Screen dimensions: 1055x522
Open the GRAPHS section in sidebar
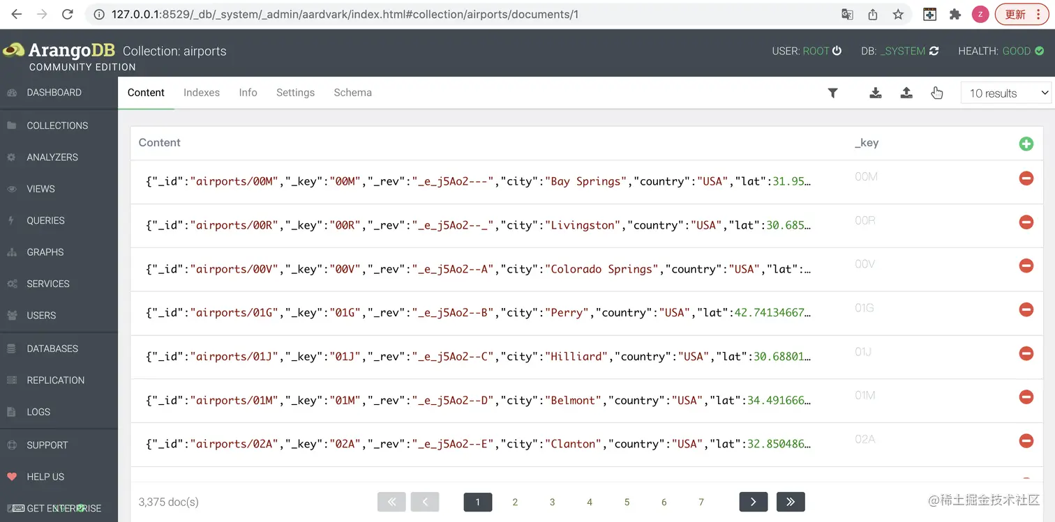tap(45, 252)
